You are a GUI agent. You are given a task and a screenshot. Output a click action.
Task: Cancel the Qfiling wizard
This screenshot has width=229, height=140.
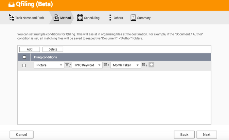(22, 134)
